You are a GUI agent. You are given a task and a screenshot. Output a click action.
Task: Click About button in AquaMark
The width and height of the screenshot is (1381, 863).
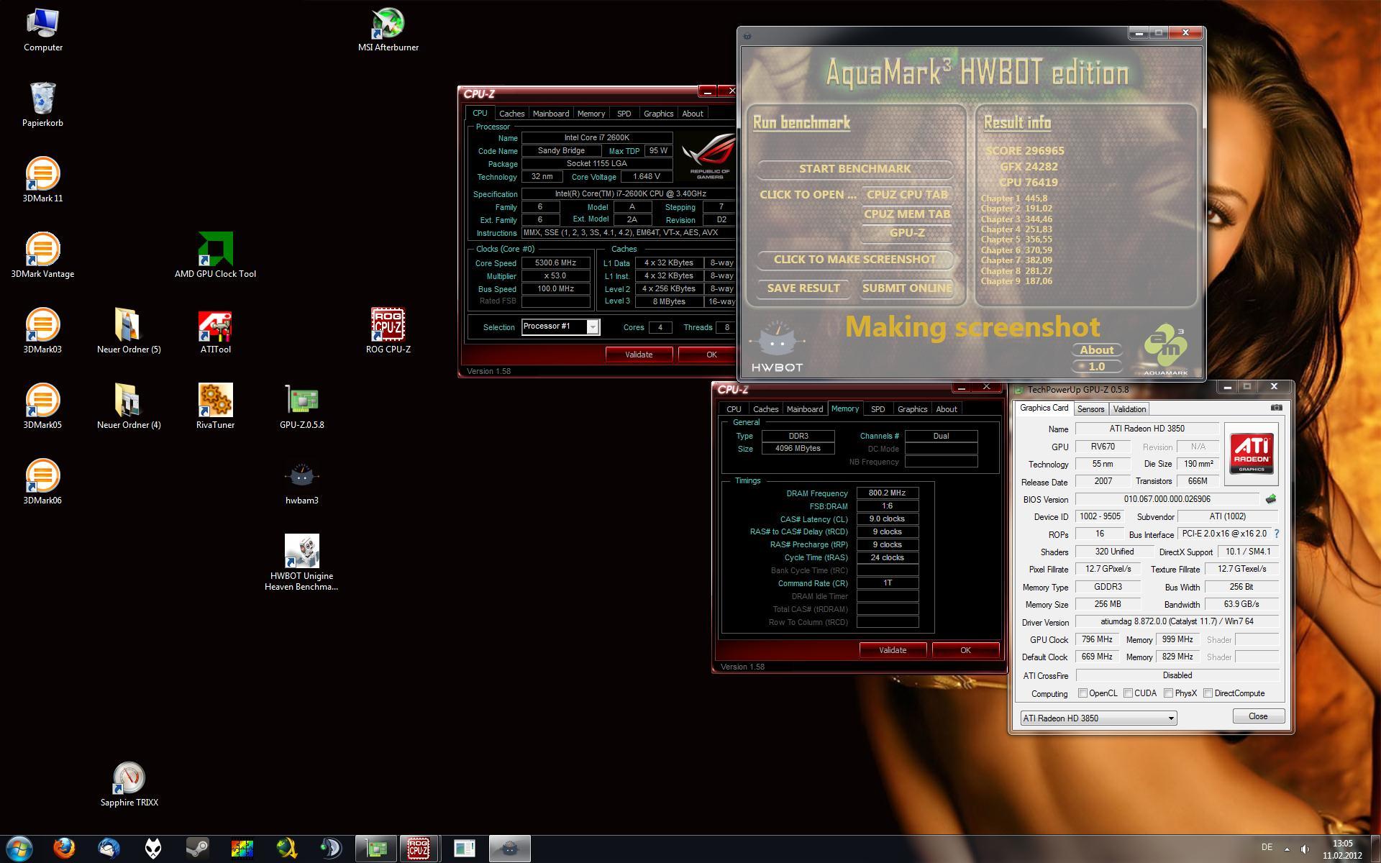(x=1097, y=350)
